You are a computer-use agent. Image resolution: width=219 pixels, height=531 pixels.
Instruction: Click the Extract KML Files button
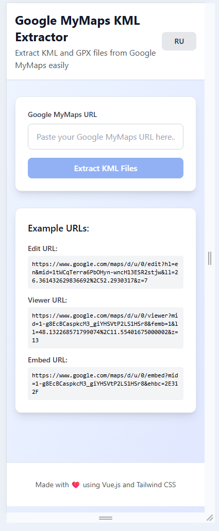click(106, 168)
